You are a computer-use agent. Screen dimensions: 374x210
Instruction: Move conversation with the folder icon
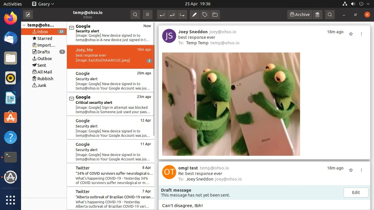tap(215, 15)
